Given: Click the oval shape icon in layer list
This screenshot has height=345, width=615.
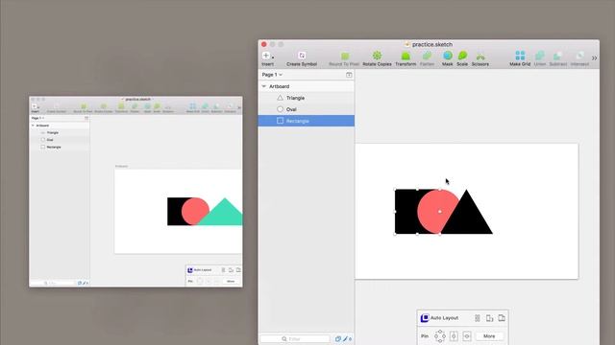Looking at the screenshot, I should 280,109.
